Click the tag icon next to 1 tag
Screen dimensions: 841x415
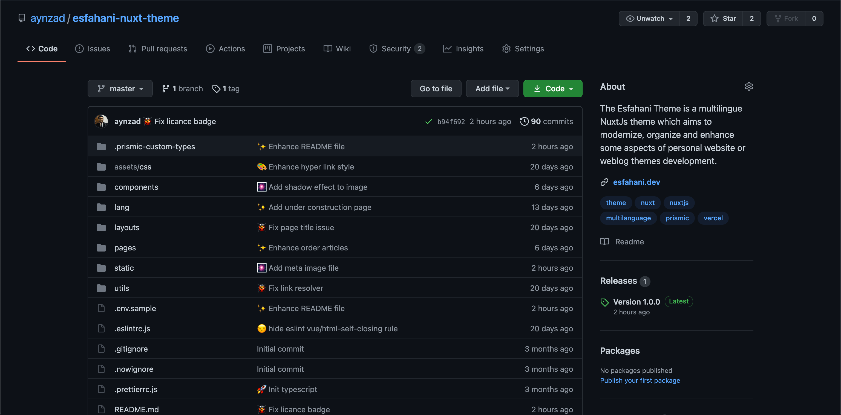point(216,89)
